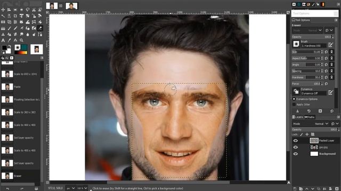Link Angle to brush default
The width and height of the screenshot is (341, 191).
pyautogui.click(x=331, y=65)
